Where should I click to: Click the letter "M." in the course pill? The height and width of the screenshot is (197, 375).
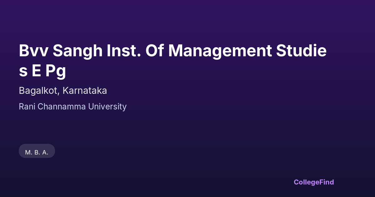[x=29, y=152]
